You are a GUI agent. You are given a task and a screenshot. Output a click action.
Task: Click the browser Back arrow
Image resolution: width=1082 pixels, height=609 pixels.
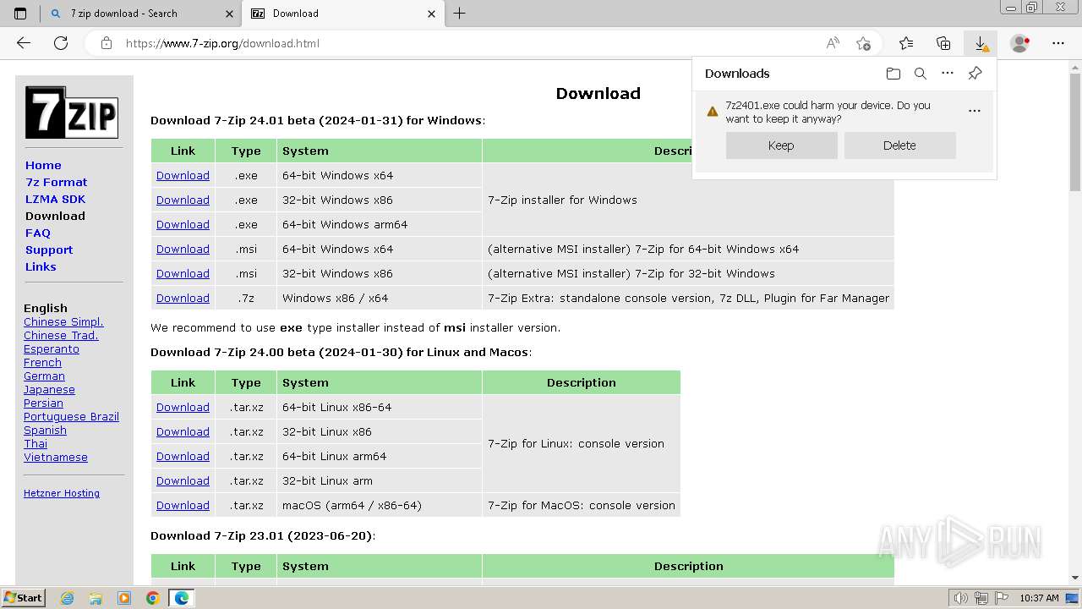click(24, 43)
